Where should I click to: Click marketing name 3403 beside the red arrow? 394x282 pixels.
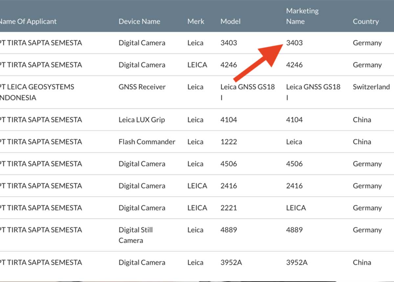tap(294, 43)
